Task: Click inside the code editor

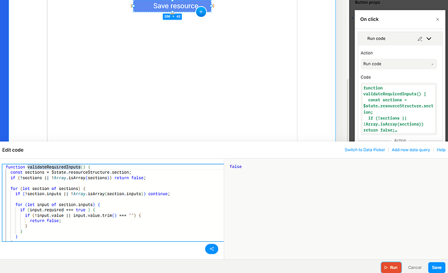Action: (x=113, y=203)
